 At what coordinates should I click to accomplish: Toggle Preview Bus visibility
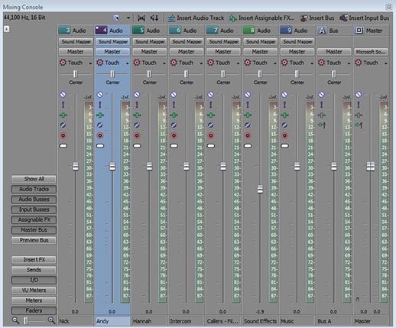pos(34,240)
